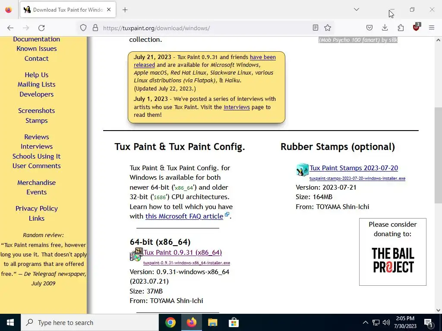This screenshot has height=331, width=442.
Task: Download Tux Paint 0.9.31 (x86_64) link
Action: click(183, 253)
